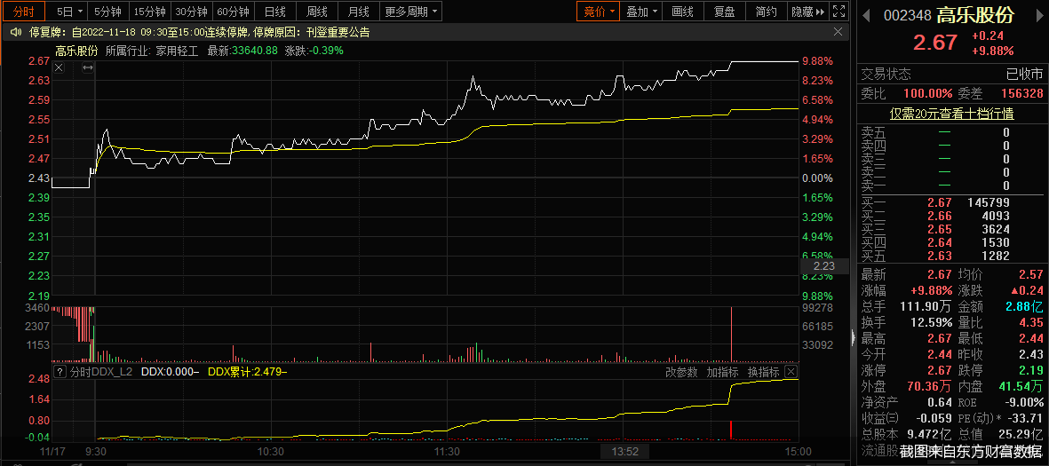Switch to the 日线 daily chart tab

point(275,12)
